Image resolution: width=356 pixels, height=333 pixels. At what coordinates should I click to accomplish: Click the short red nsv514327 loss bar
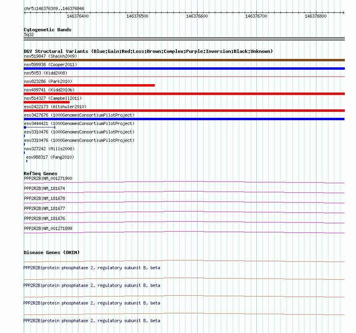(46, 102)
